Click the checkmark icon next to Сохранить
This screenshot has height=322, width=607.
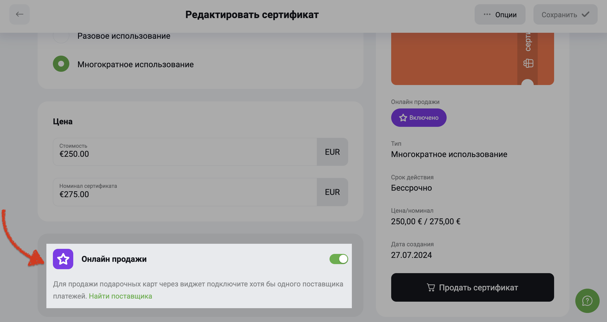[x=586, y=14]
